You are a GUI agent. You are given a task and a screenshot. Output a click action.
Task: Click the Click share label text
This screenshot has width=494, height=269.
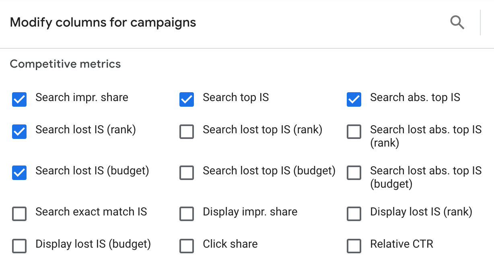click(x=230, y=244)
